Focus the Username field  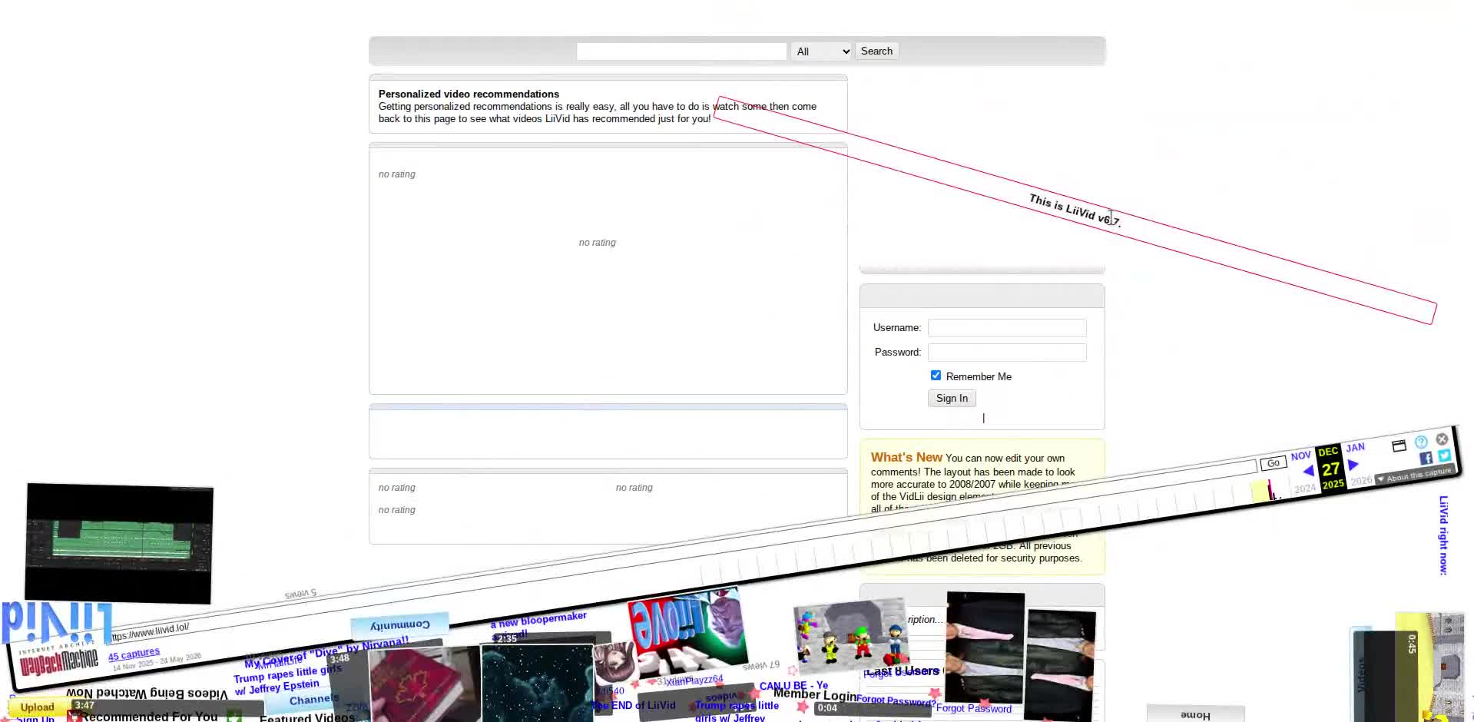1007,328
